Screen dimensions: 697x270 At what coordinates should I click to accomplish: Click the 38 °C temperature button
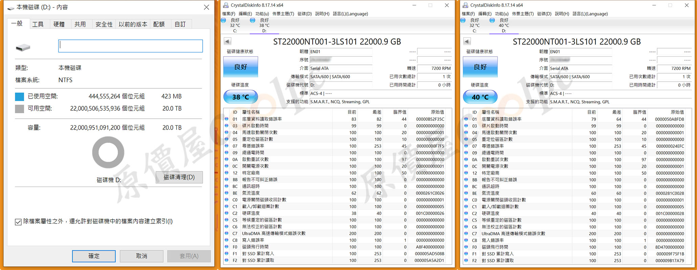point(241,97)
